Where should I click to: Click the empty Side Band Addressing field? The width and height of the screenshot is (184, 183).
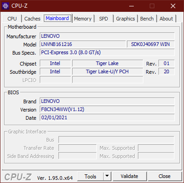[x=77, y=156]
